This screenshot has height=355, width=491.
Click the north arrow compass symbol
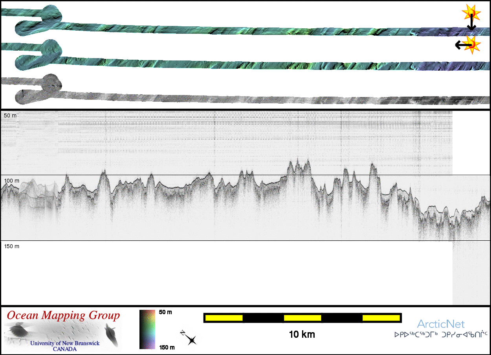[x=189, y=339]
